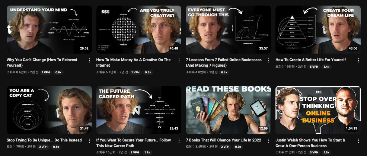Screen dimensions: 367x156
Task: Open the Read These Books thumbnail
Action: (x=228, y=110)
